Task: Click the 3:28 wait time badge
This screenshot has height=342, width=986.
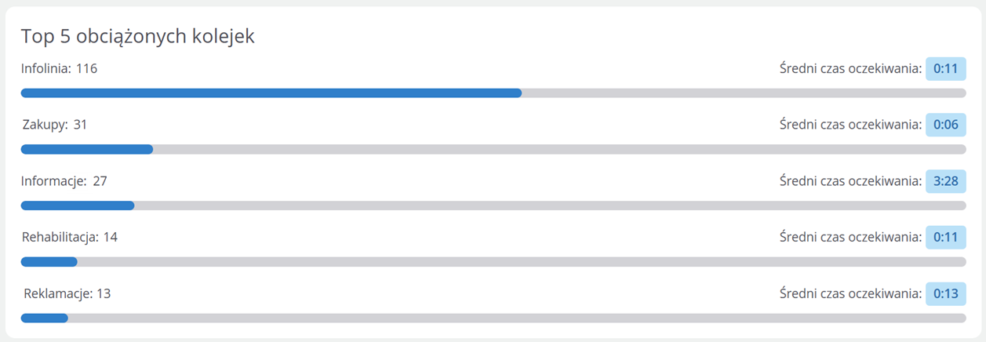Action: [945, 181]
